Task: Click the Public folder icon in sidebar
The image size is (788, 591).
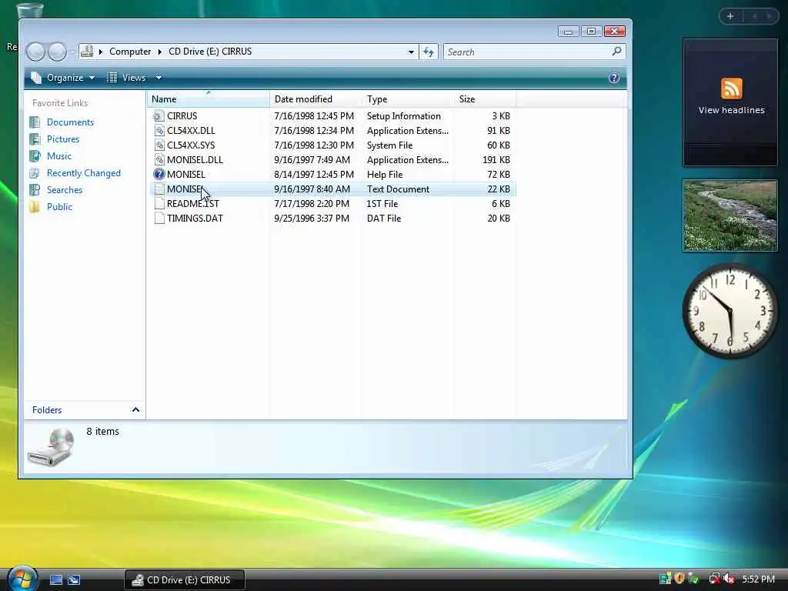Action: (35, 207)
